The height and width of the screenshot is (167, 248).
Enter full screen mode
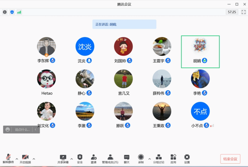coord(243,12)
